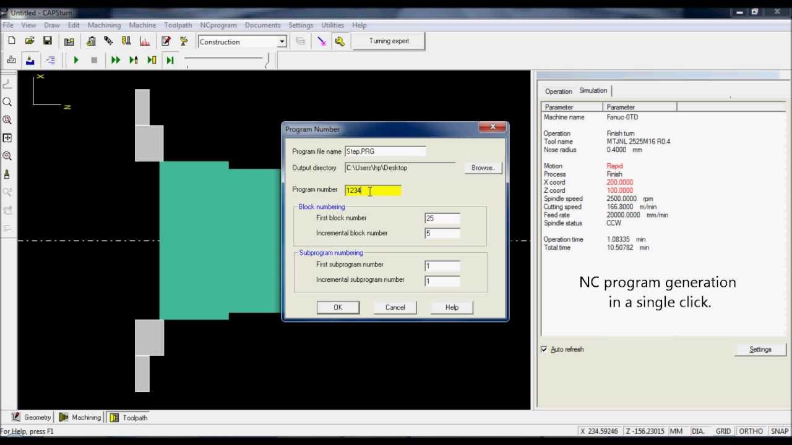Click the notepad with pencil icon

coord(166,41)
